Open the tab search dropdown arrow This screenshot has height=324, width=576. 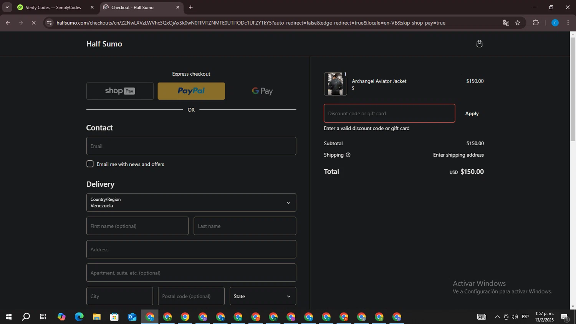click(7, 7)
